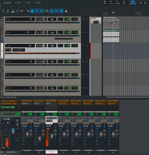This screenshot has height=155, width=149.
Task: Toggle ripple editing grid icon
Action: pyautogui.click(x=47, y=11)
